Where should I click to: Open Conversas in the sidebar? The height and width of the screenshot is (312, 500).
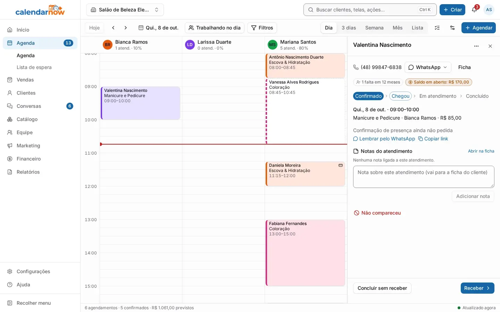point(40,106)
